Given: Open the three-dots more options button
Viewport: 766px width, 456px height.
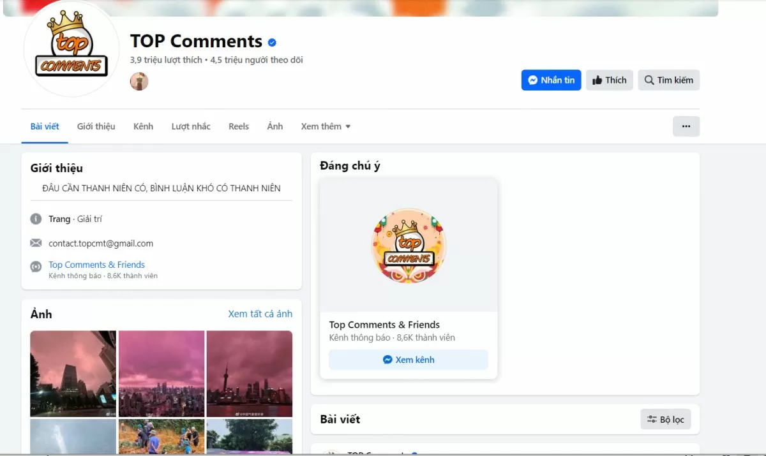Looking at the screenshot, I should 686,126.
